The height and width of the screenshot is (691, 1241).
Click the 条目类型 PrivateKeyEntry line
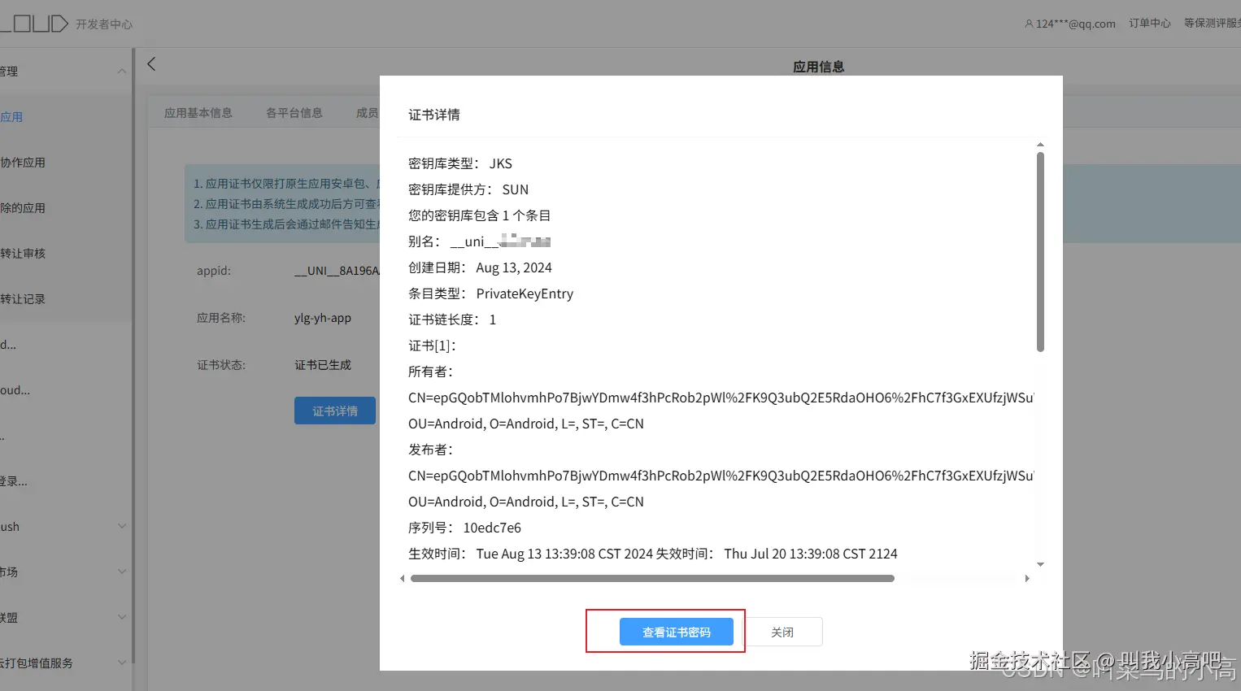coord(490,293)
